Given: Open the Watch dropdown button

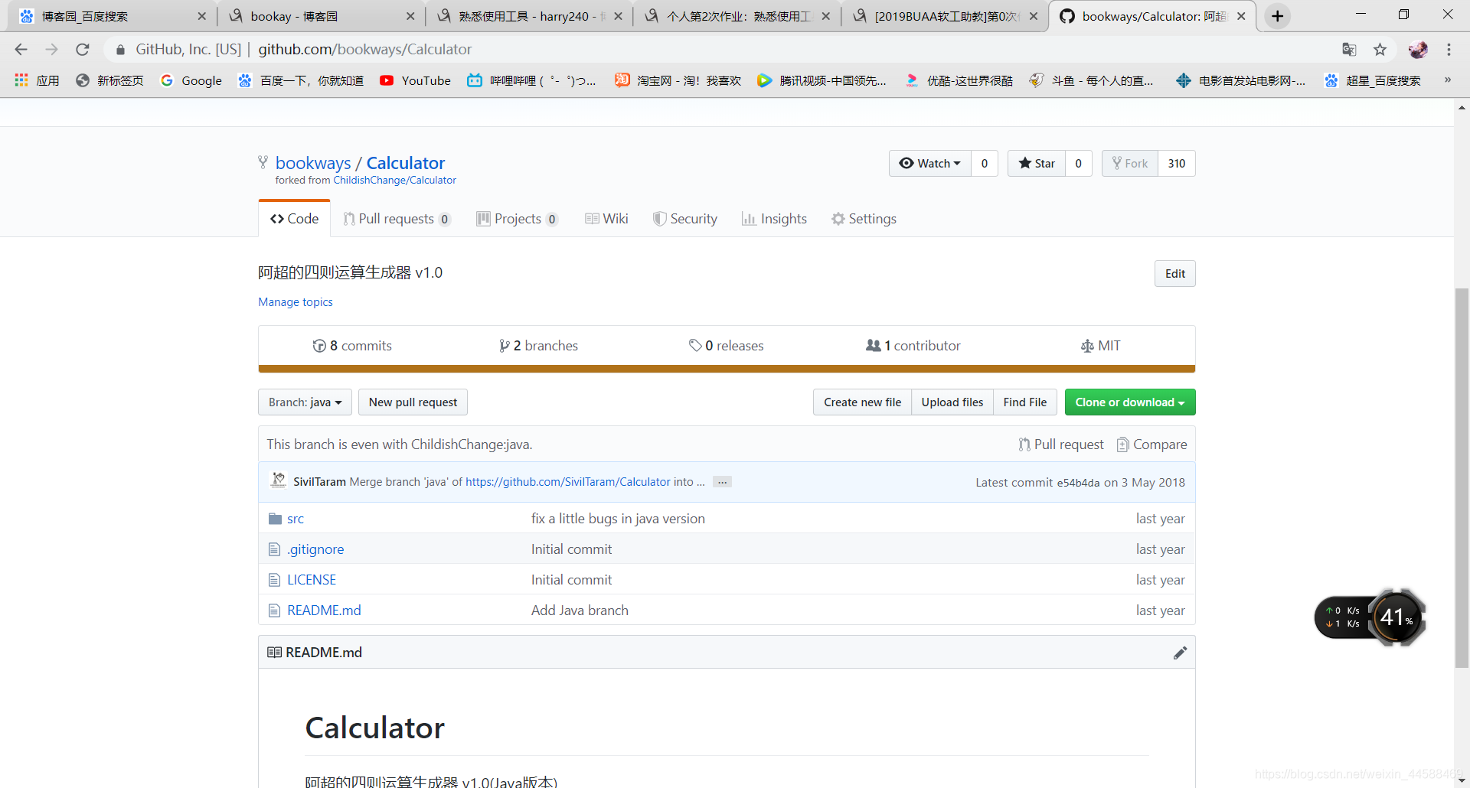Looking at the screenshot, I should 930,163.
